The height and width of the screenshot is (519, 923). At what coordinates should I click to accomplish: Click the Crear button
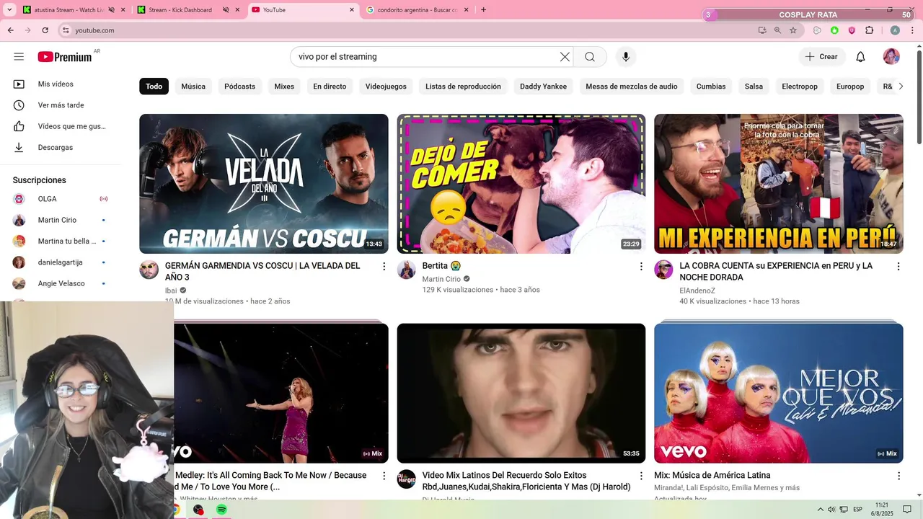click(821, 57)
